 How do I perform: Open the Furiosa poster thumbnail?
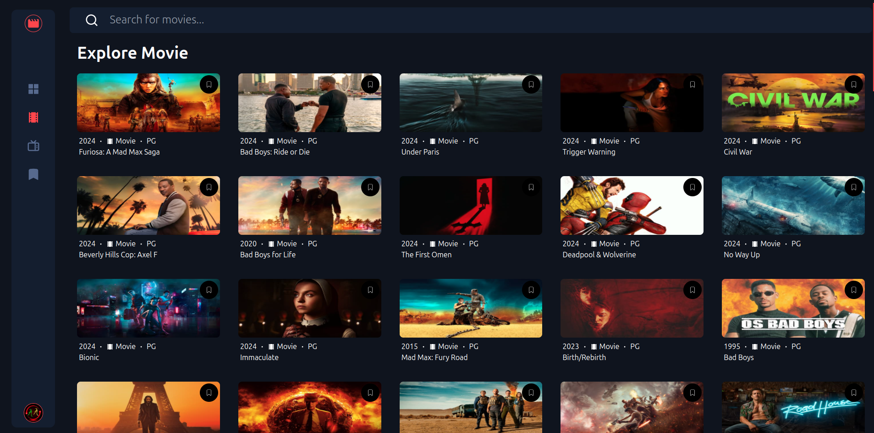(x=148, y=103)
